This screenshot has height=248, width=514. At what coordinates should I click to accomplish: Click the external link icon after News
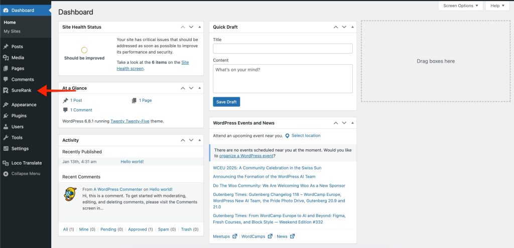click(x=293, y=236)
